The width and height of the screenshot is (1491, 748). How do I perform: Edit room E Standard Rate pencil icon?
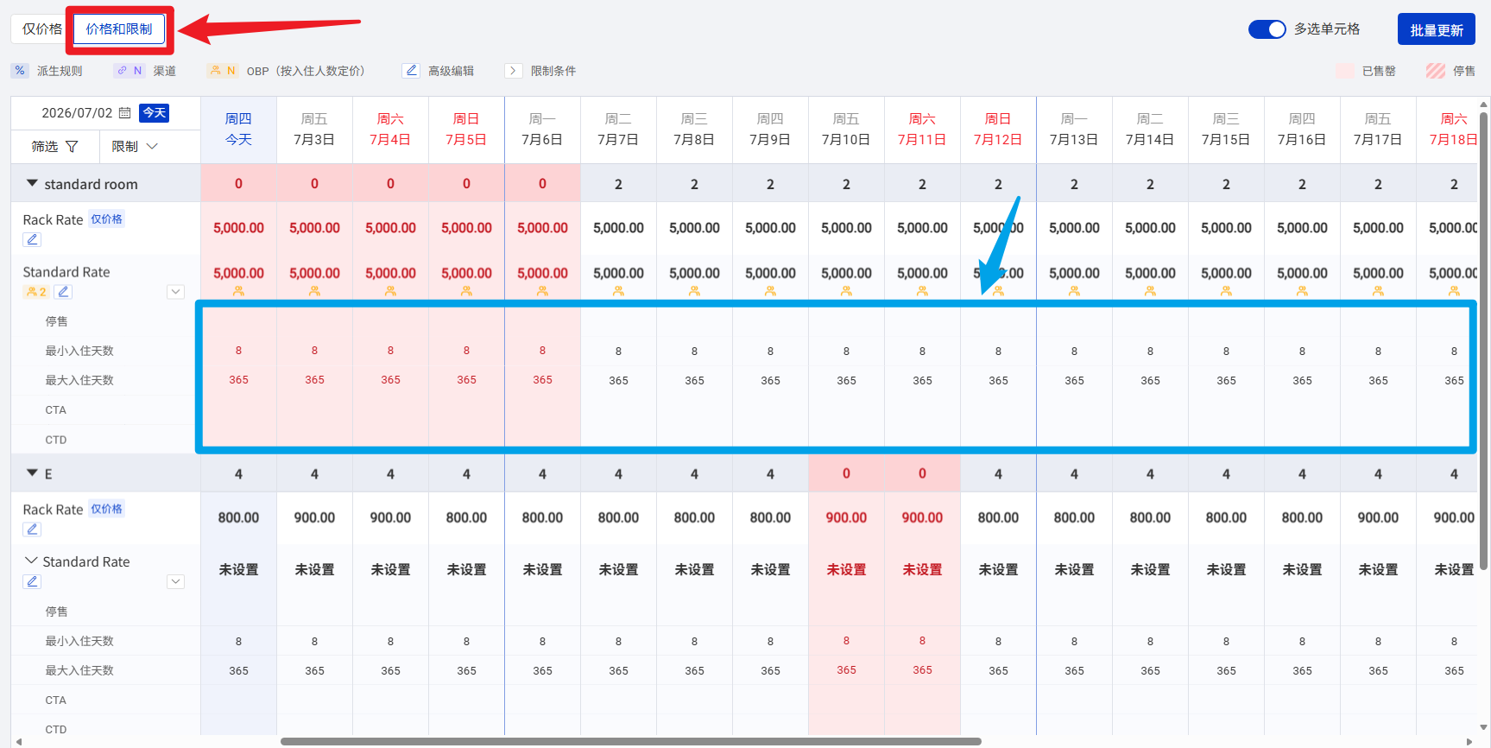32,581
